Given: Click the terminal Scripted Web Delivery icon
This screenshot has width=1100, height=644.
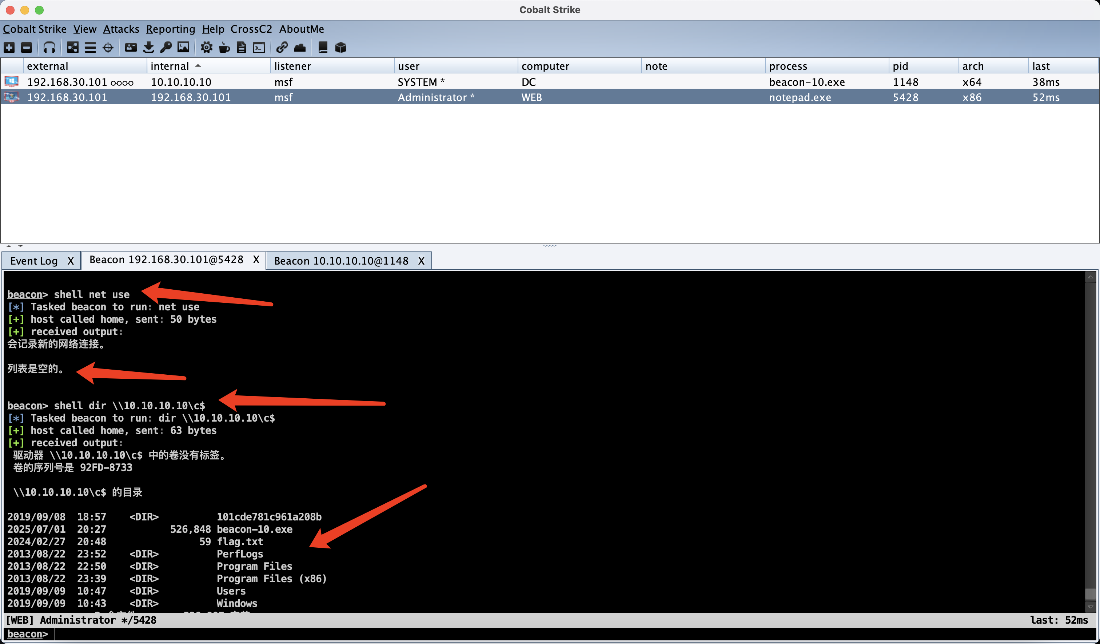Looking at the screenshot, I should (259, 48).
